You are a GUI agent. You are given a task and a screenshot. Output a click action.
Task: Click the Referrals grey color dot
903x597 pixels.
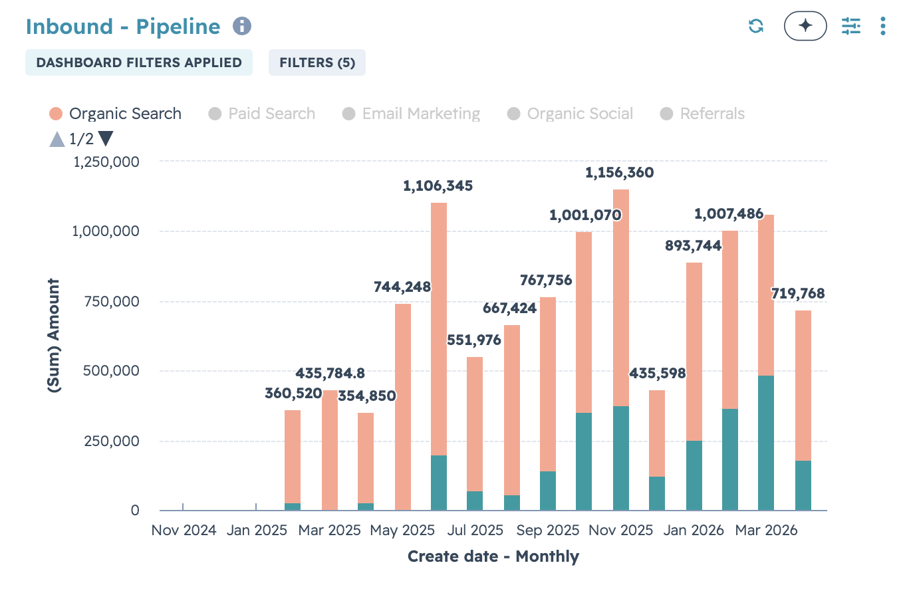point(666,114)
